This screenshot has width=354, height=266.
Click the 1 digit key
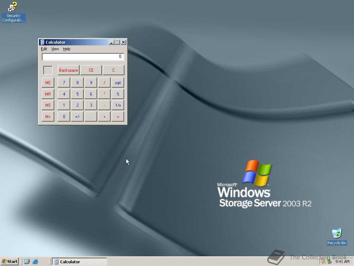point(64,105)
